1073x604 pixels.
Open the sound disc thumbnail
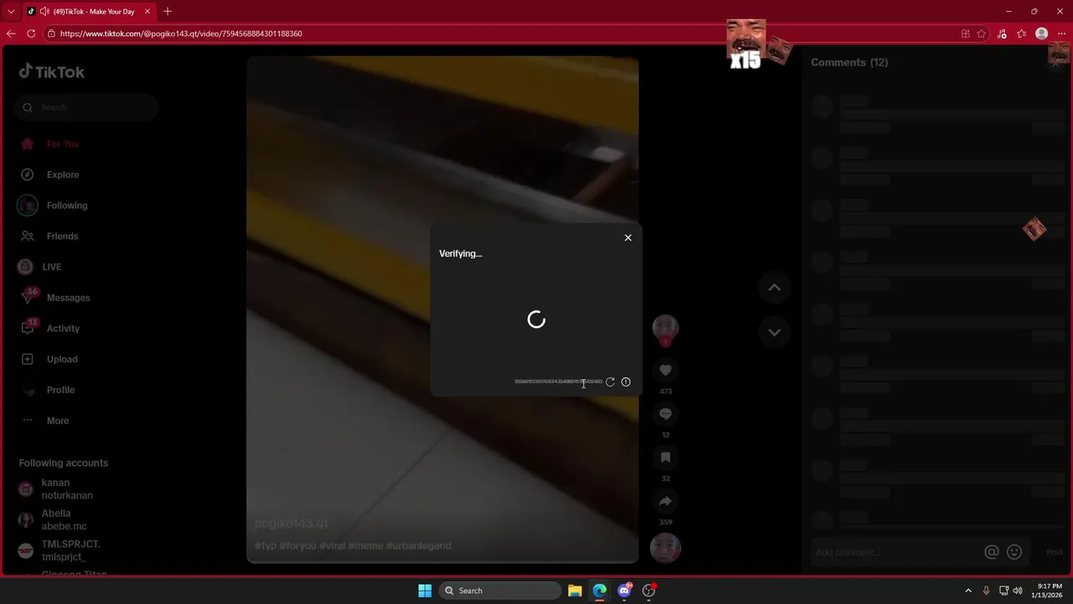click(666, 548)
